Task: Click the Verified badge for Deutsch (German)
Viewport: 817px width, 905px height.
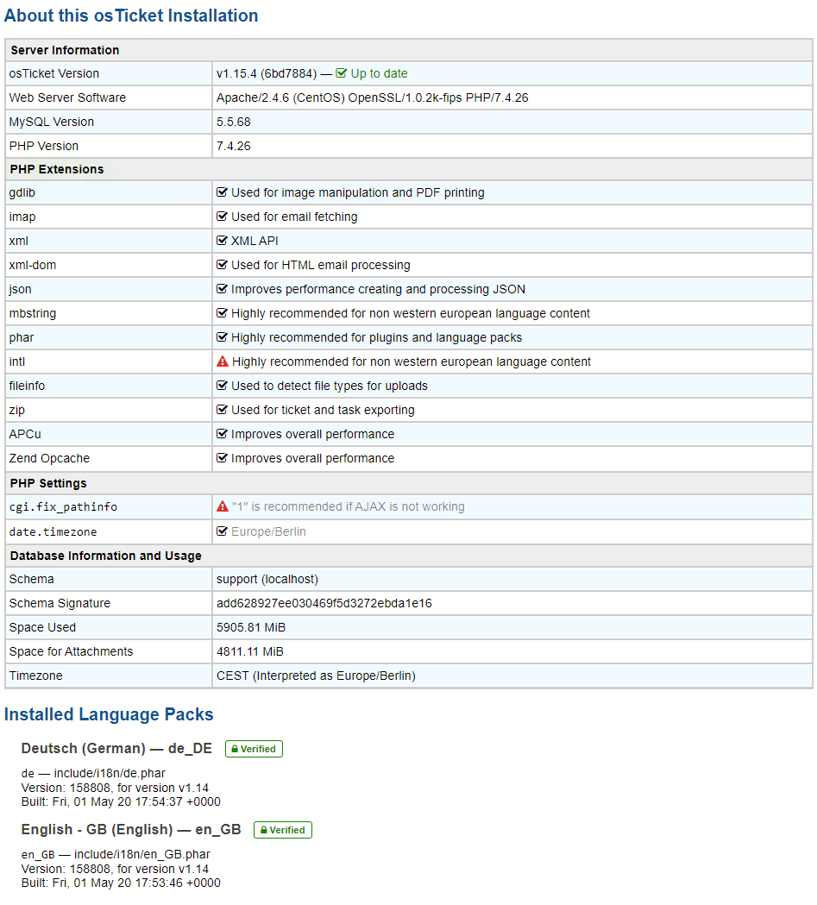Action: pyautogui.click(x=254, y=749)
